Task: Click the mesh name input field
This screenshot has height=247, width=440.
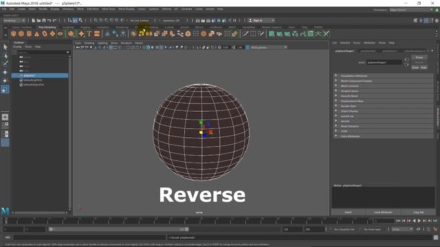Action: [x=384, y=62]
